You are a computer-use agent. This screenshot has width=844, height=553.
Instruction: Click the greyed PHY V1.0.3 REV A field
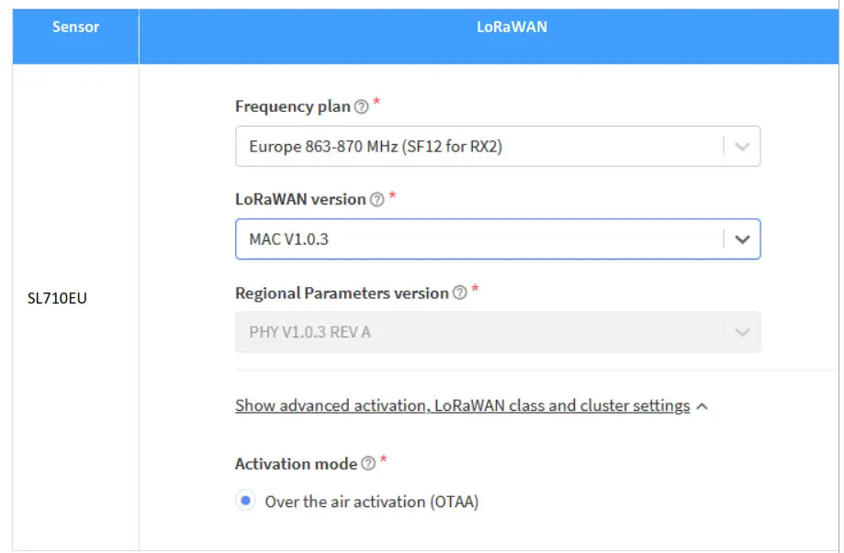(478, 332)
